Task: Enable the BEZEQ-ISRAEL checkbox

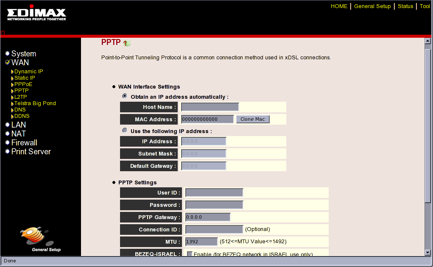Action: (x=190, y=254)
